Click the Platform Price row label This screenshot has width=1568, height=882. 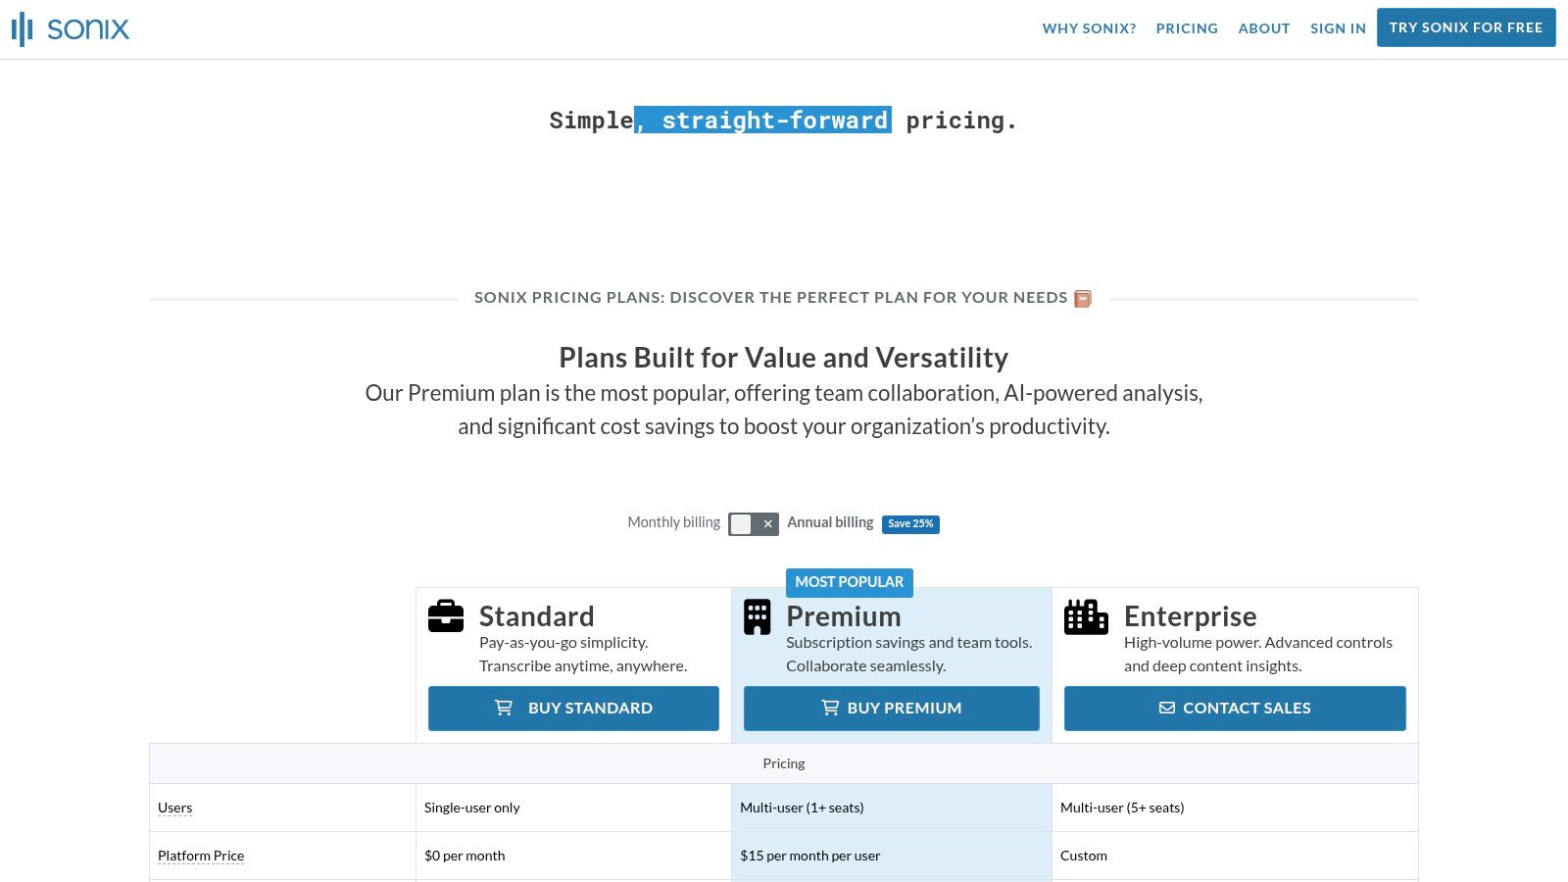click(x=201, y=856)
